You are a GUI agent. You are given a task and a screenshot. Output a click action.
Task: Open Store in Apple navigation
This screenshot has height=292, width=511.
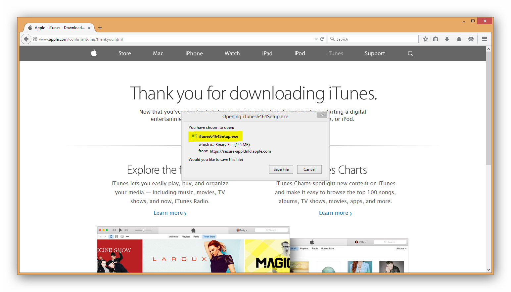point(125,54)
